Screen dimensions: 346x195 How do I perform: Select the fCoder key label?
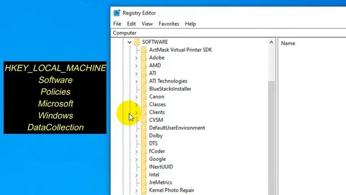coord(157,151)
